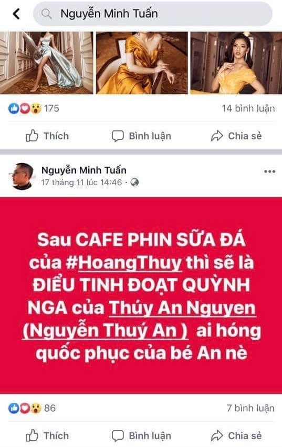
Task: Tap Chia sẻ under the photo post
Action: (236, 136)
